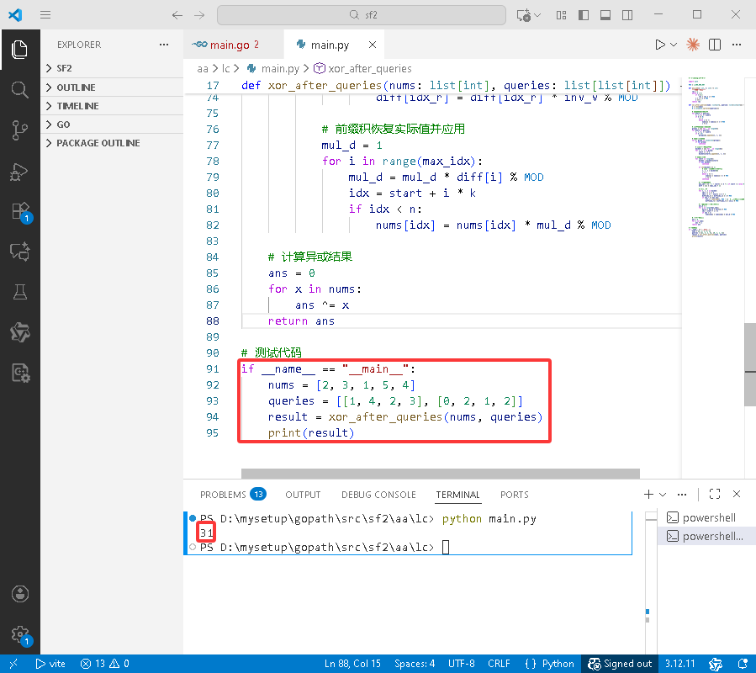Toggle the secondary side bar
Viewport: 756px width, 673px height.
click(x=627, y=15)
